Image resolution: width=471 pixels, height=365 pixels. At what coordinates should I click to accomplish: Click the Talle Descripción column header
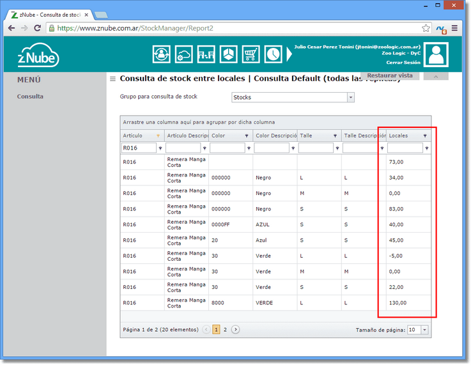364,136
